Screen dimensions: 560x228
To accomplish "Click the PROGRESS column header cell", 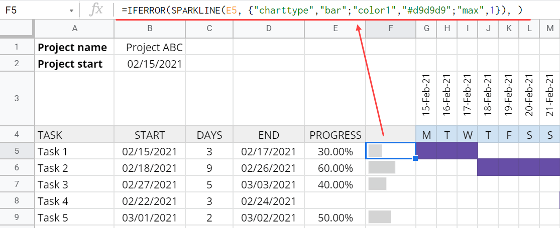I will tap(335, 135).
